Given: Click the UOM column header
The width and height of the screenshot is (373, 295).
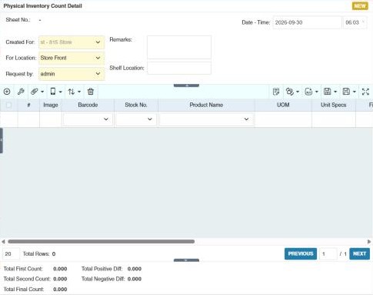Looking at the screenshot, I should [283, 105].
